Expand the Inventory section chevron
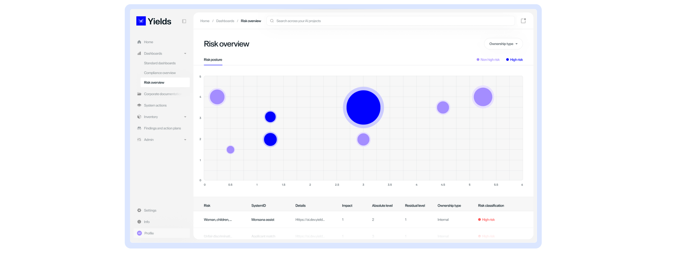Screen dimensions: 680x255 [x=185, y=117]
